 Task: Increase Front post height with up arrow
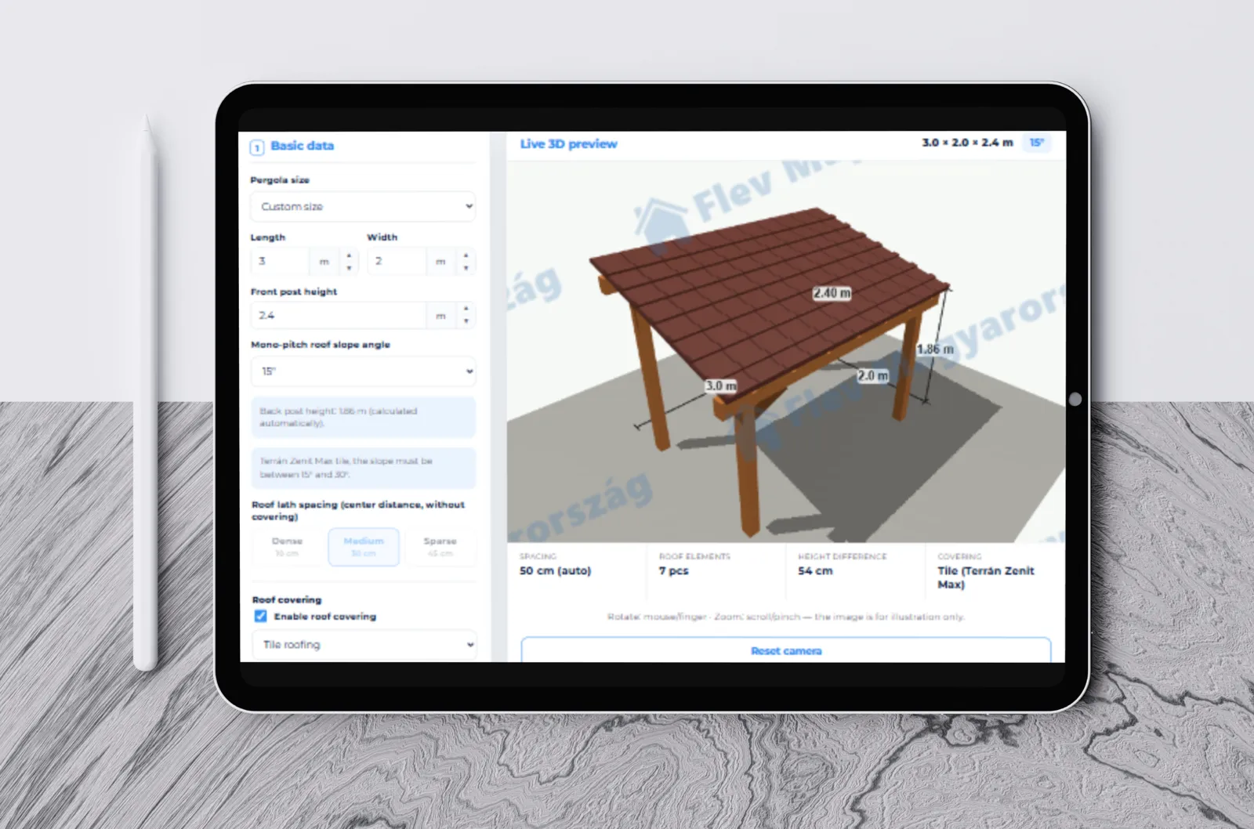[x=466, y=309]
